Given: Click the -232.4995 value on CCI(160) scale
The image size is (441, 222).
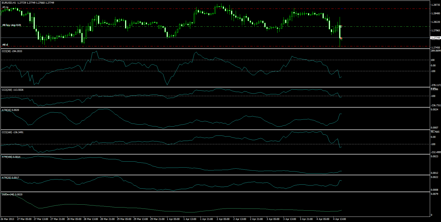Looking at the screenshot, I should point(436,152).
